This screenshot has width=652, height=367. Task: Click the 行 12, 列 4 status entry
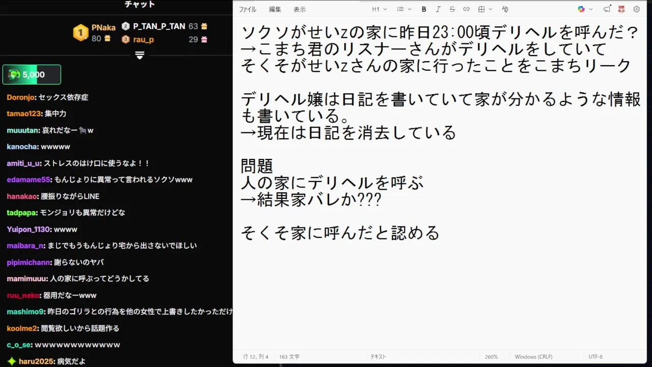tap(256, 357)
